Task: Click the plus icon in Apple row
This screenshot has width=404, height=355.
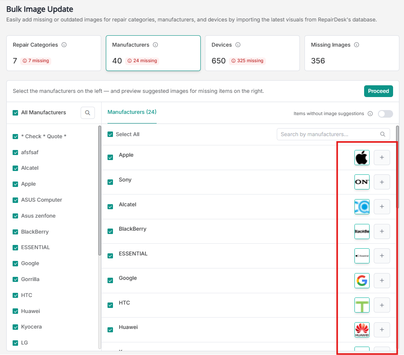Action: [x=382, y=158]
